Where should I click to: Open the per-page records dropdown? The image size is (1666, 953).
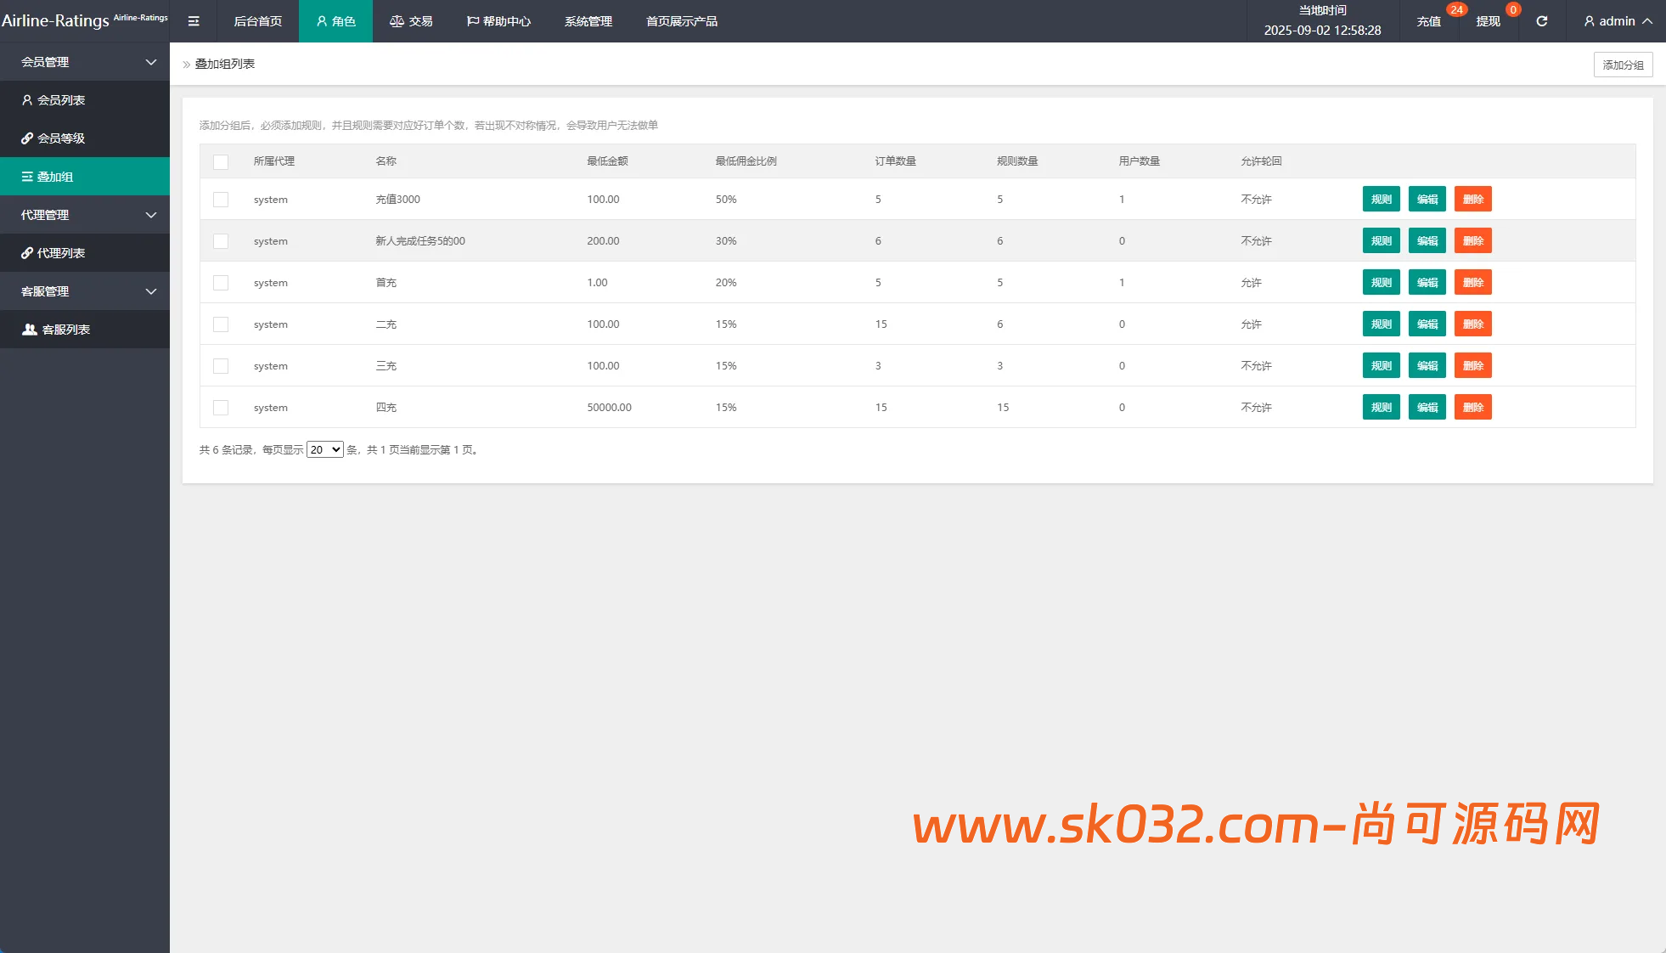click(324, 450)
